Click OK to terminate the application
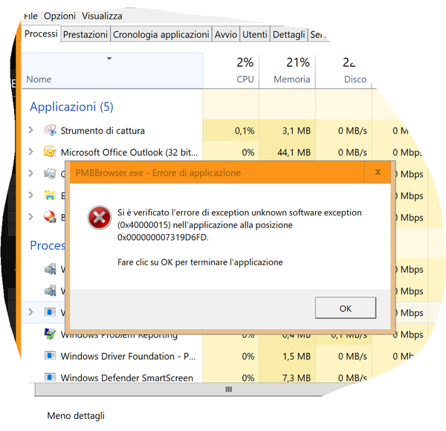The width and height of the screenshot is (446, 431). pyautogui.click(x=346, y=308)
